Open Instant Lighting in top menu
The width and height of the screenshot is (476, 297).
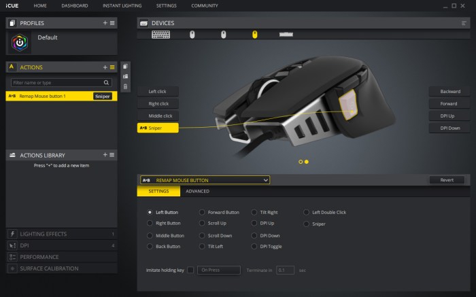click(x=122, y=5)
